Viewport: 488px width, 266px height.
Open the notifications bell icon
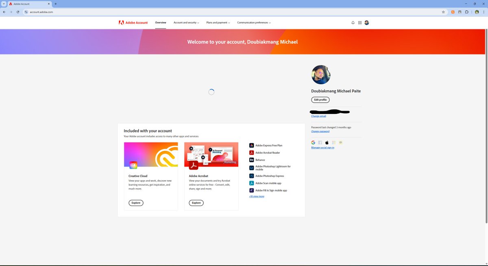[353, 23]
